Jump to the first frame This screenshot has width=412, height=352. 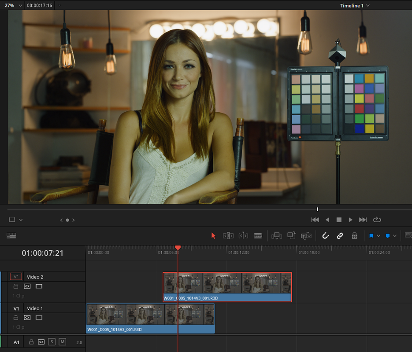pos(315,220)
